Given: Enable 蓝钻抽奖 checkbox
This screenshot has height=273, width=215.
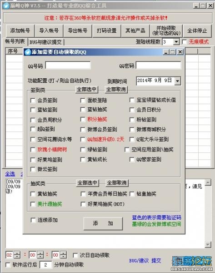Looking at the screenshot, I should point(83,110).
